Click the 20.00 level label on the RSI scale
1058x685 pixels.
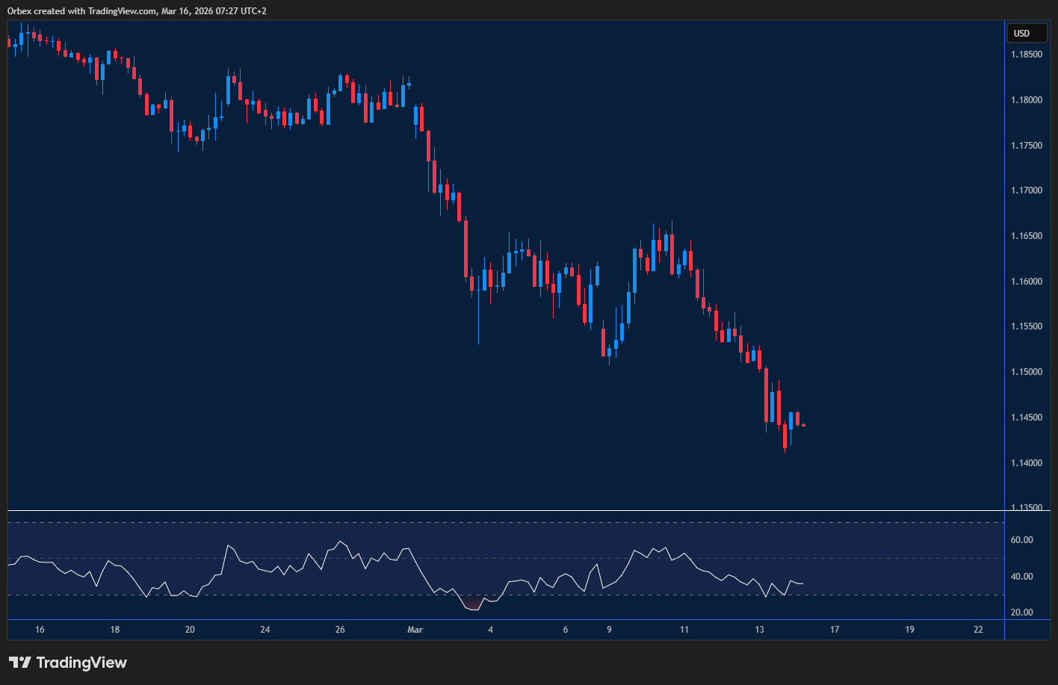(x=1023, y=612)
